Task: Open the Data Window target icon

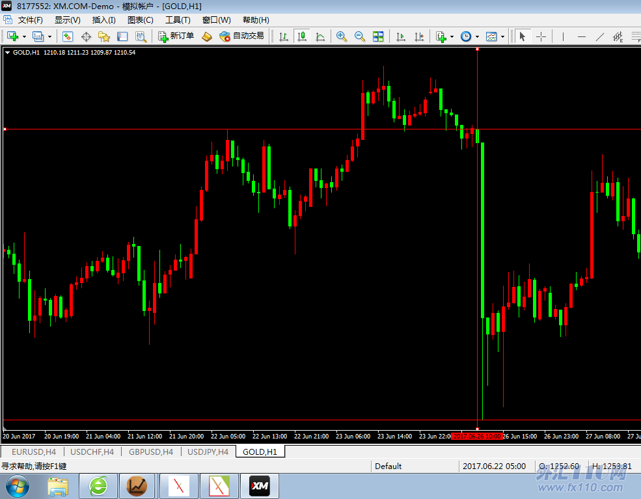Action: click(x=86, y=36)
